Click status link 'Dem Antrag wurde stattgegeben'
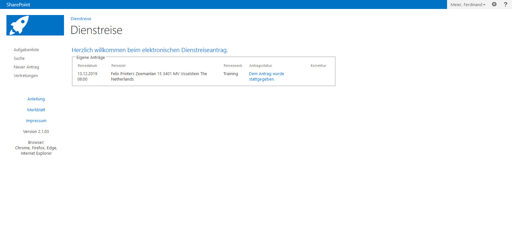 (x=266, y=76)
